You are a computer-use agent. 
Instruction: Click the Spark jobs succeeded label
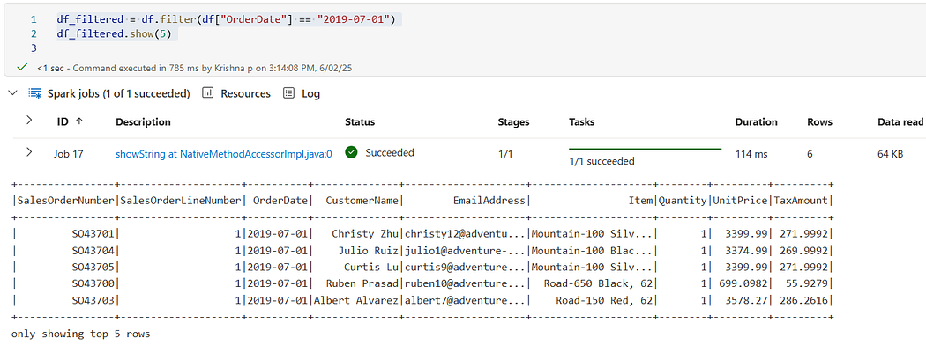[x=119, y=93]
